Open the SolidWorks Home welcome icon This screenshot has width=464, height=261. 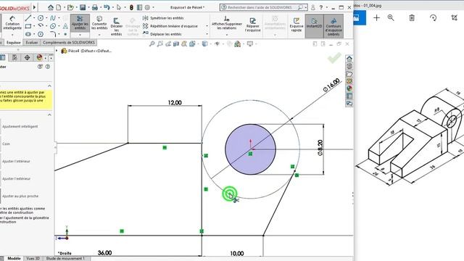[51, 7]
